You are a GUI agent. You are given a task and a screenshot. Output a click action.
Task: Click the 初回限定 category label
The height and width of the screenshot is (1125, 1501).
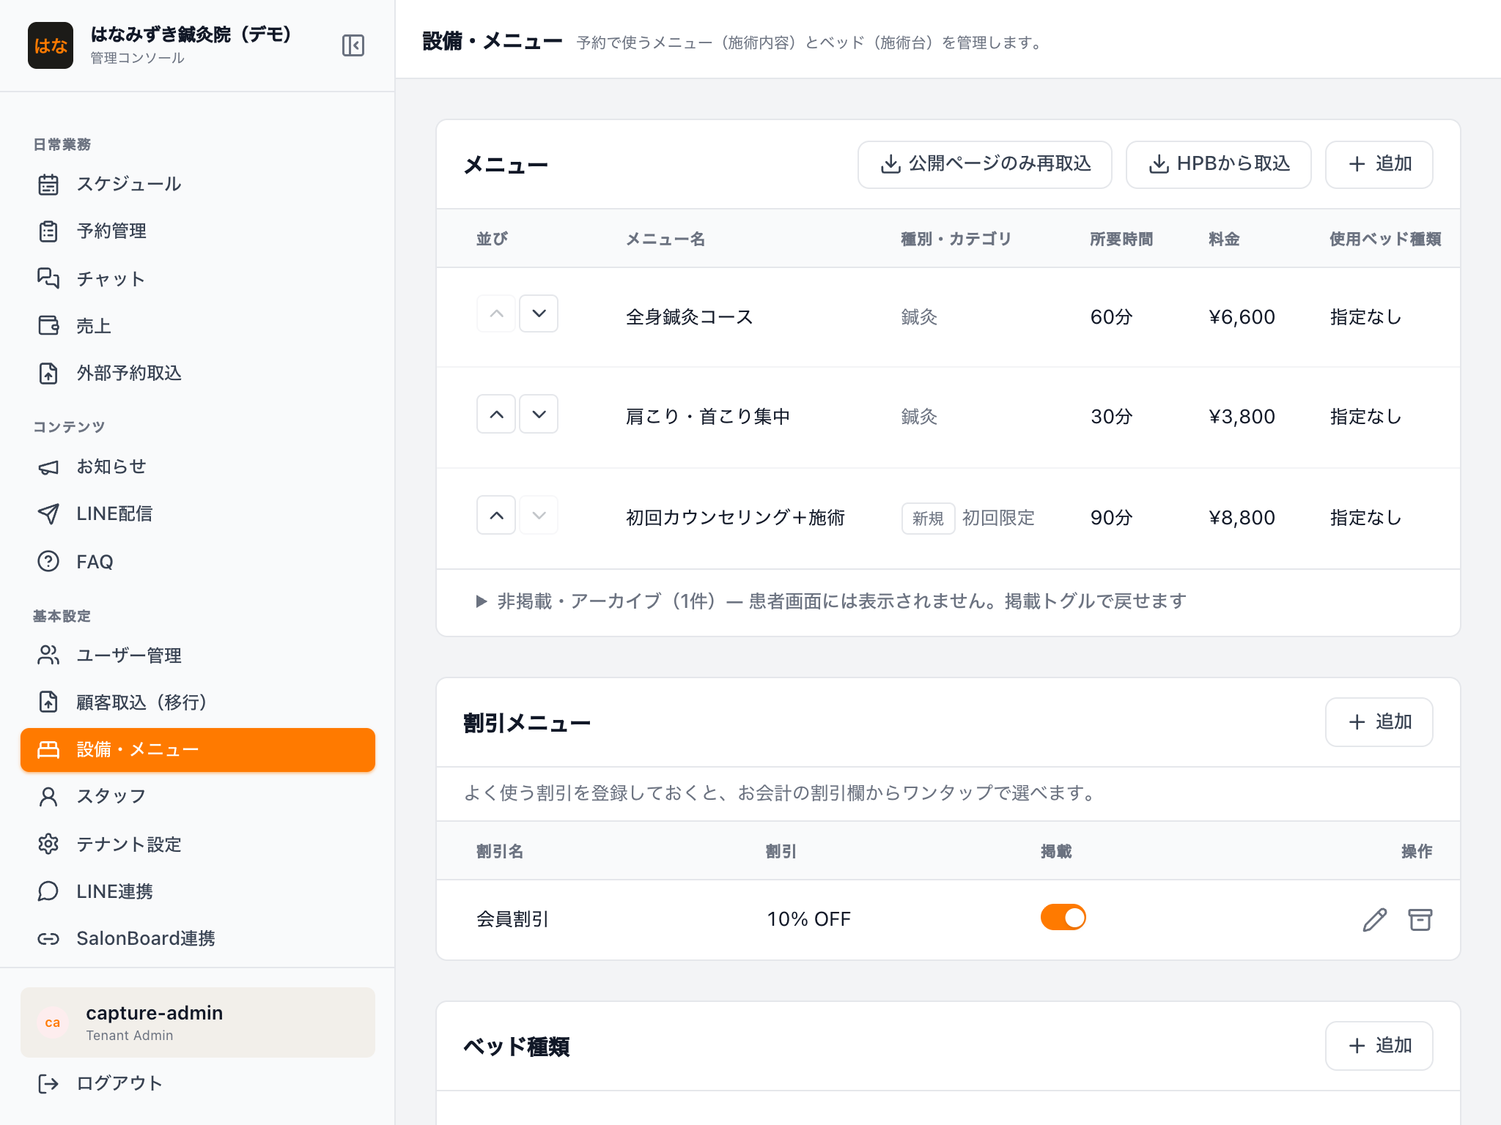coord(998,518)
